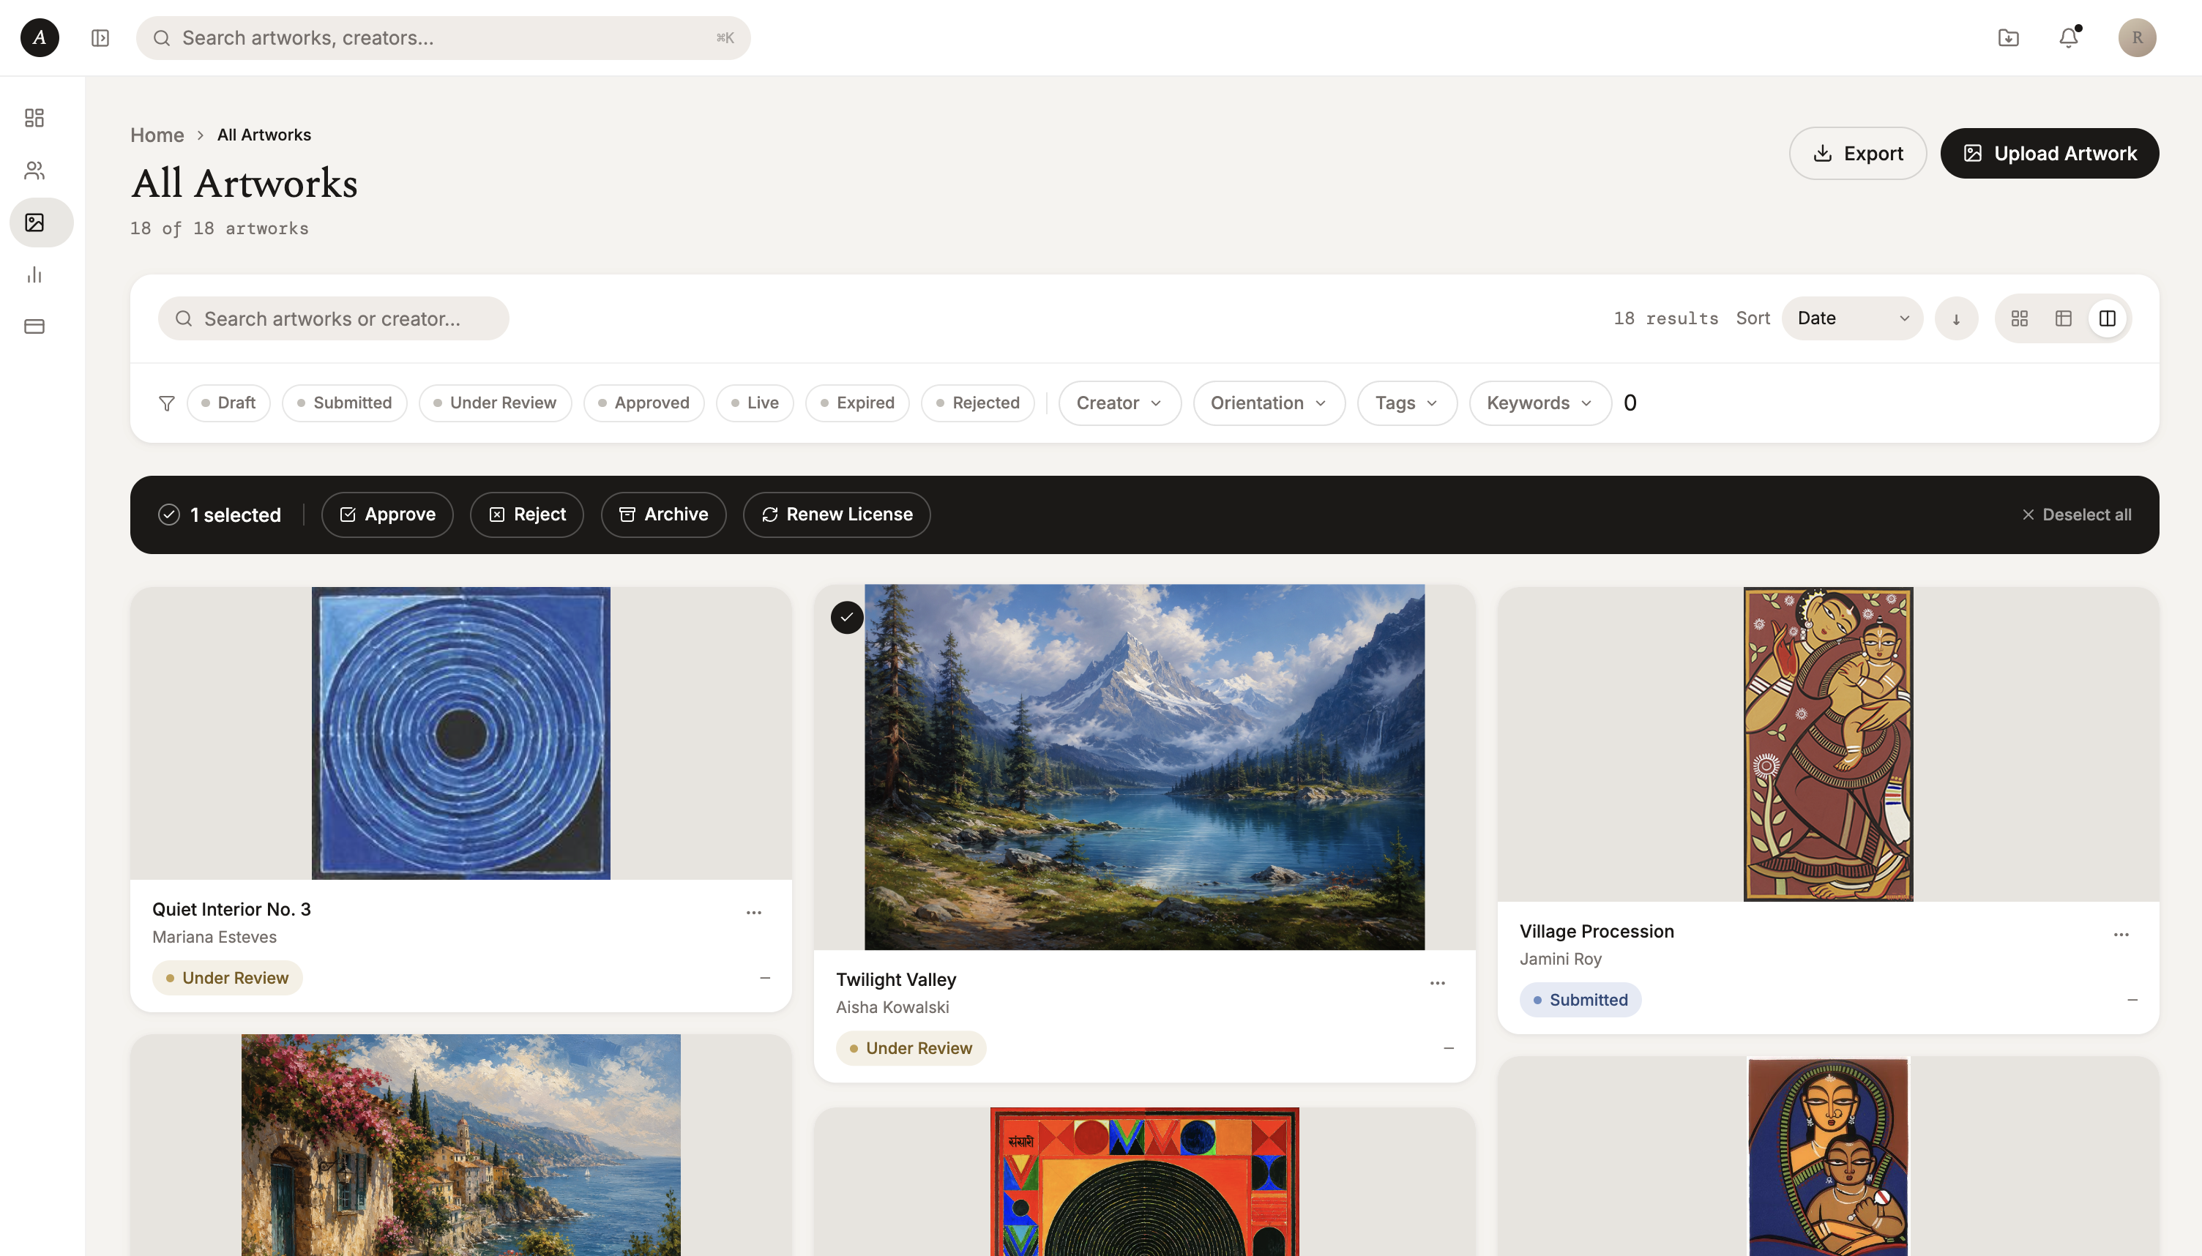The width and height of the screenshot is (2202, 1256).
Task: Open more options for Village Procession
Action: click(2121, 934)
